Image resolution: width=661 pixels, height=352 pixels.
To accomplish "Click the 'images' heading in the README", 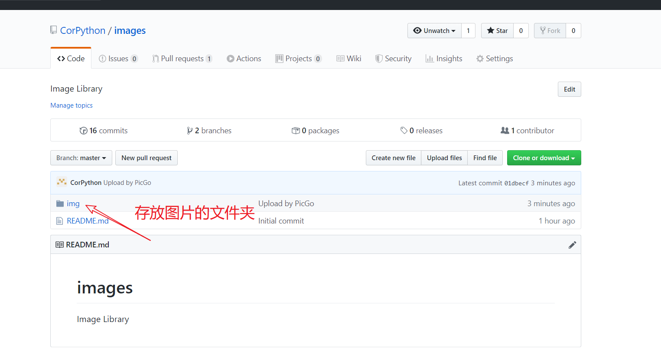I will pyautogui.click(x=105, y=288).
